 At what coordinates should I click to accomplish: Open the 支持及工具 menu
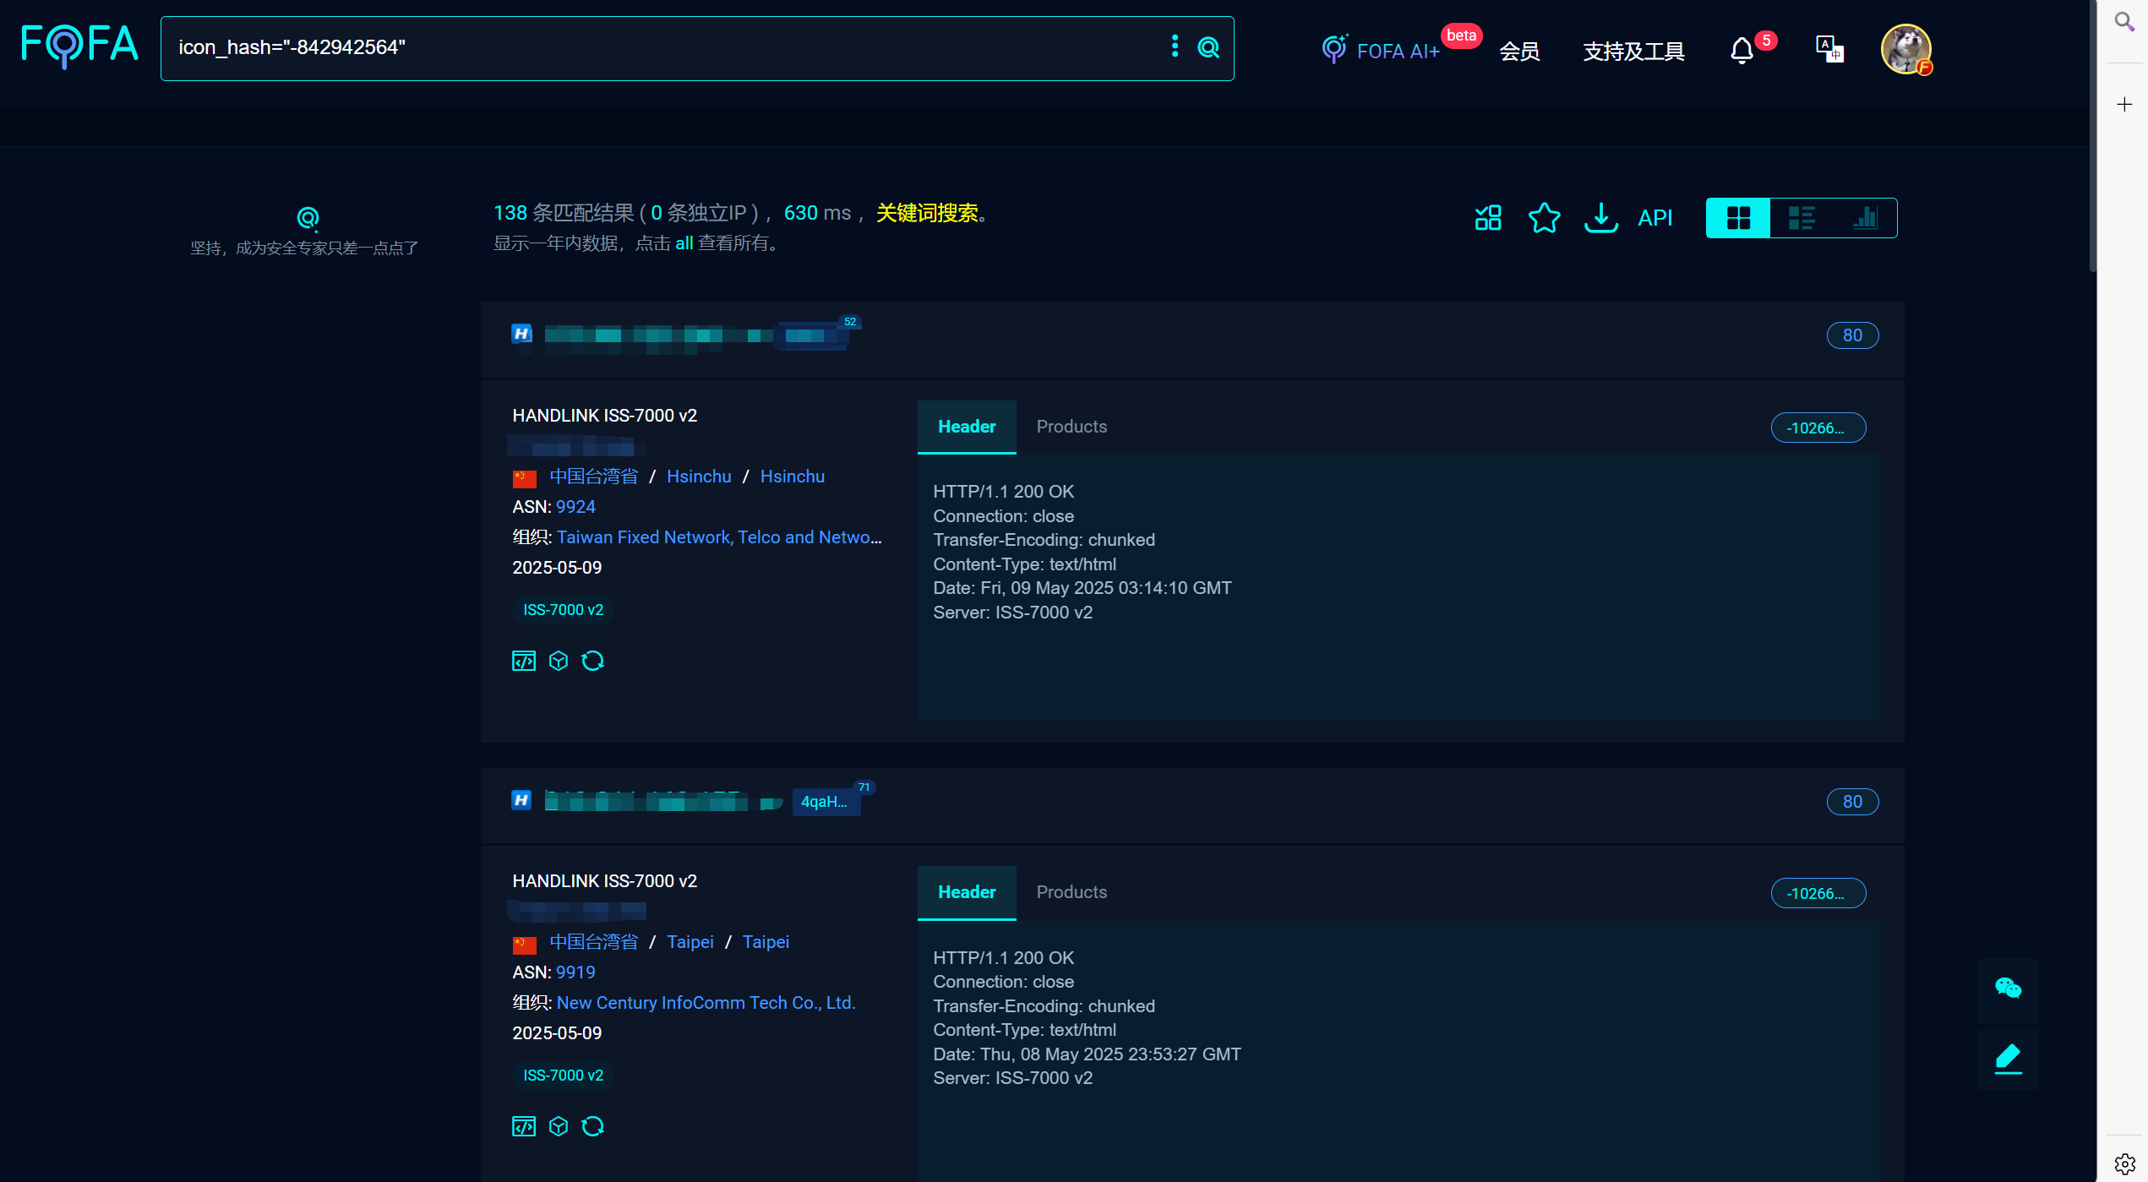(x=1633, y=52)
